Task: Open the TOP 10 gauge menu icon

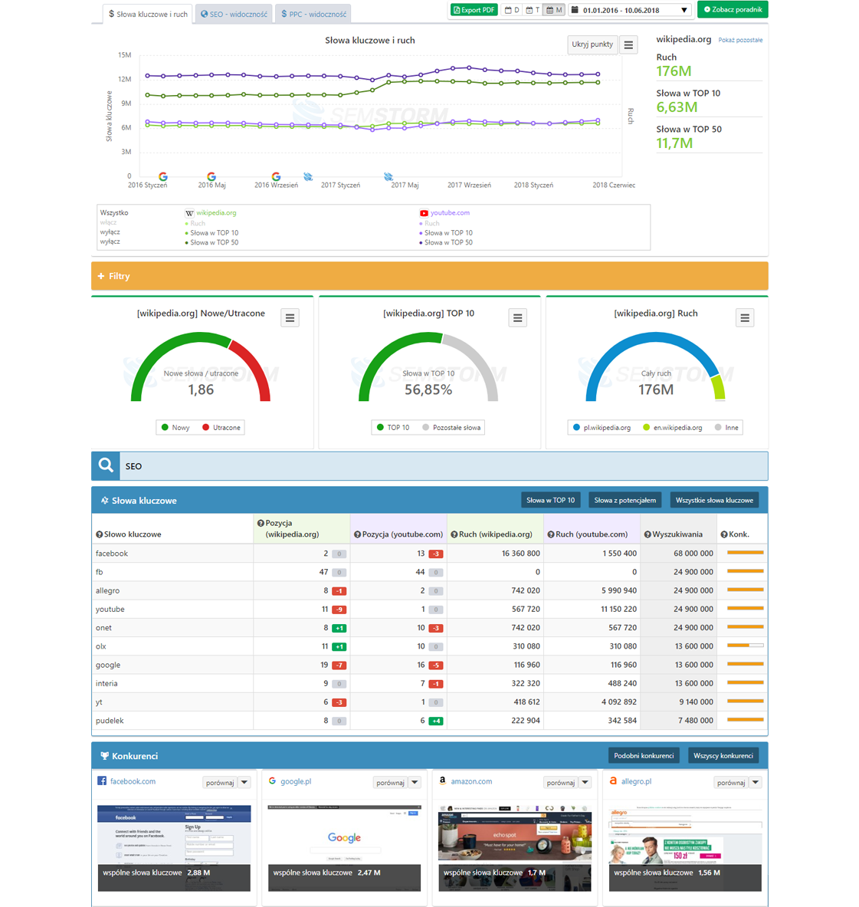Action: tap(518, 318)
